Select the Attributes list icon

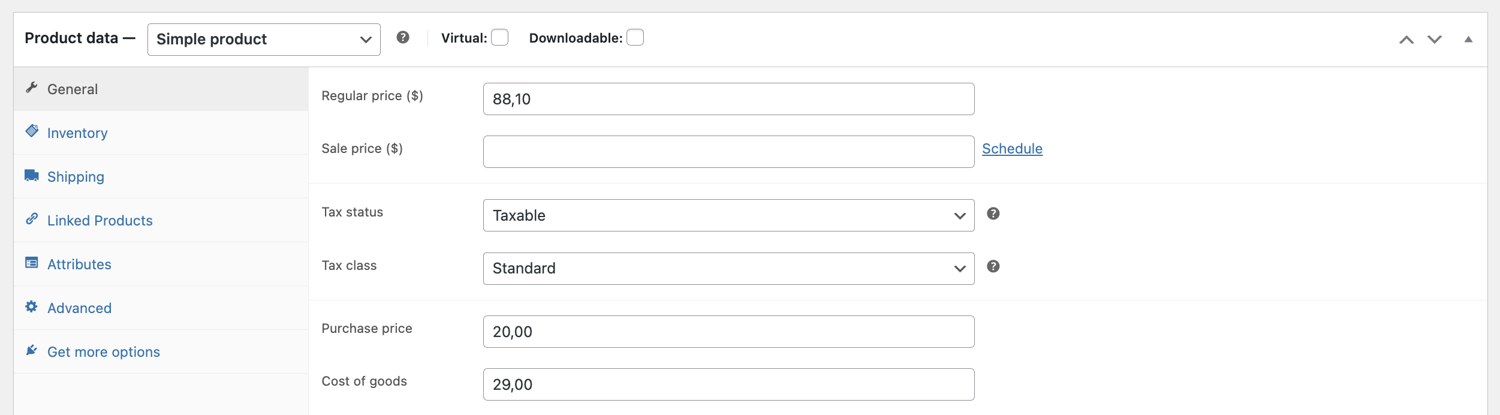click(32, 263)
